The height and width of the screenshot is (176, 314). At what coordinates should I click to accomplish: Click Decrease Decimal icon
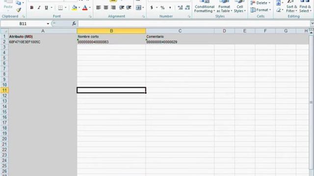187,8
